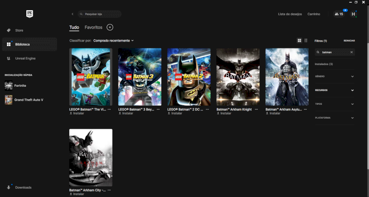Click the back arrow navigation icon

tap(72, 14)
